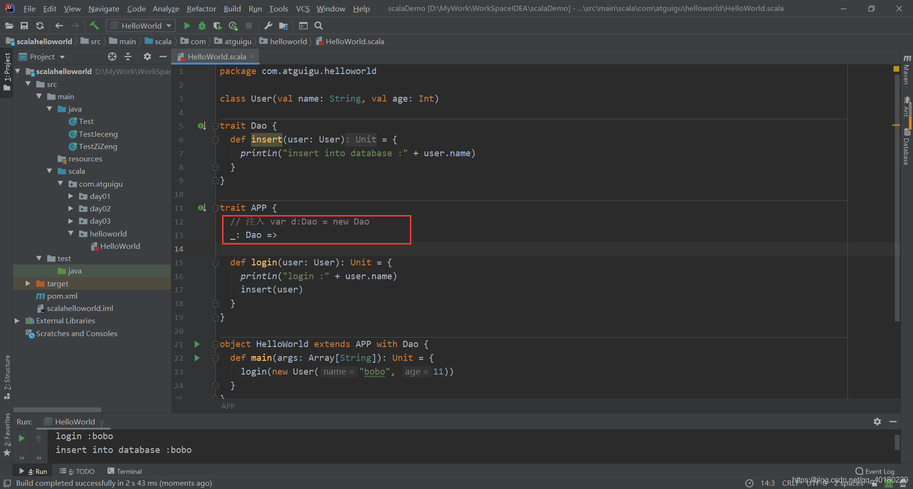Expand External Libraries node
This screenshot has width=913, height=489.
pos(17,321)
